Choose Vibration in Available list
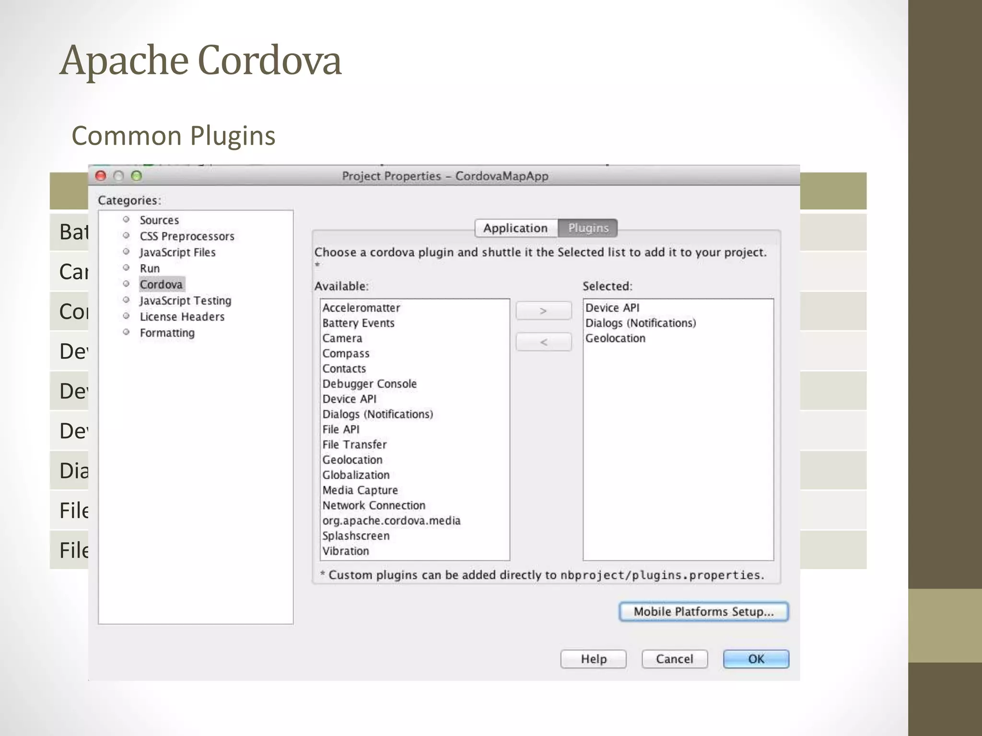The image size is (982, 736). coord(345,551)
